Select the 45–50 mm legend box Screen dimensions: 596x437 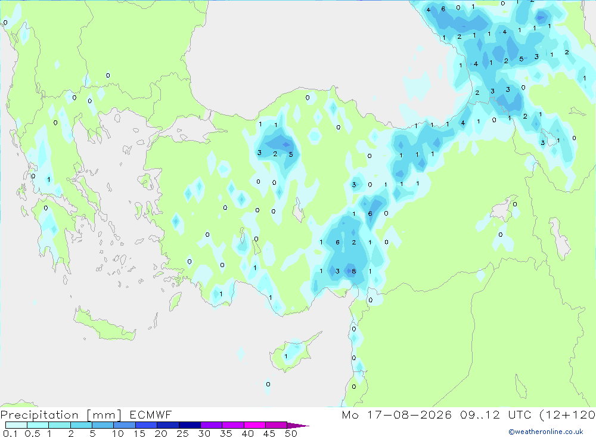(276, 425)
